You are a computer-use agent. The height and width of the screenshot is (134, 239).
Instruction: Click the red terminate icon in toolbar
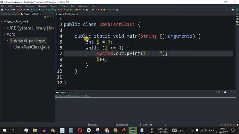[18, 10]
